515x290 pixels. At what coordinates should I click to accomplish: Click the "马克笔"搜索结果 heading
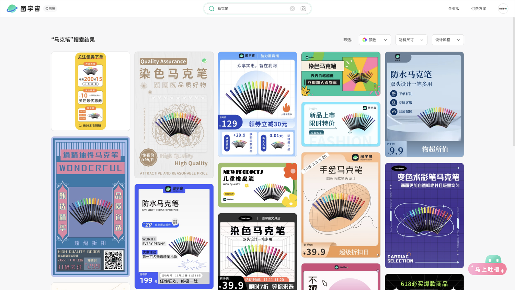coord(73,40)
